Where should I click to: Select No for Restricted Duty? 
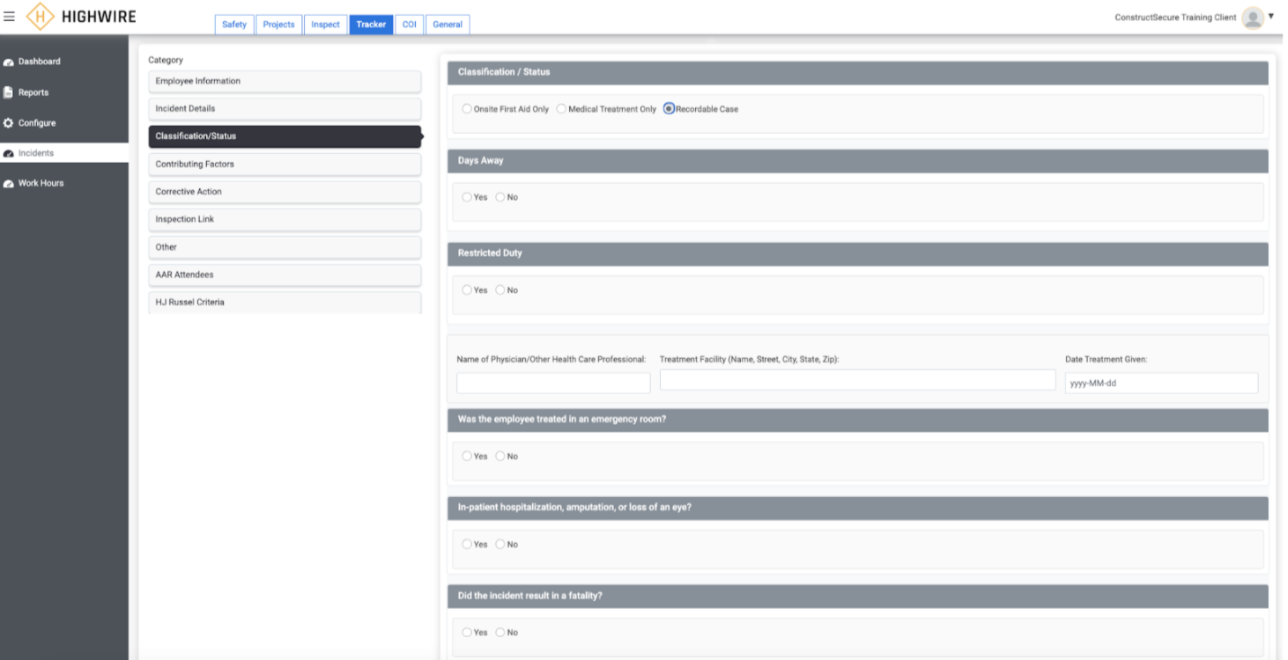(x=500, y=290)
